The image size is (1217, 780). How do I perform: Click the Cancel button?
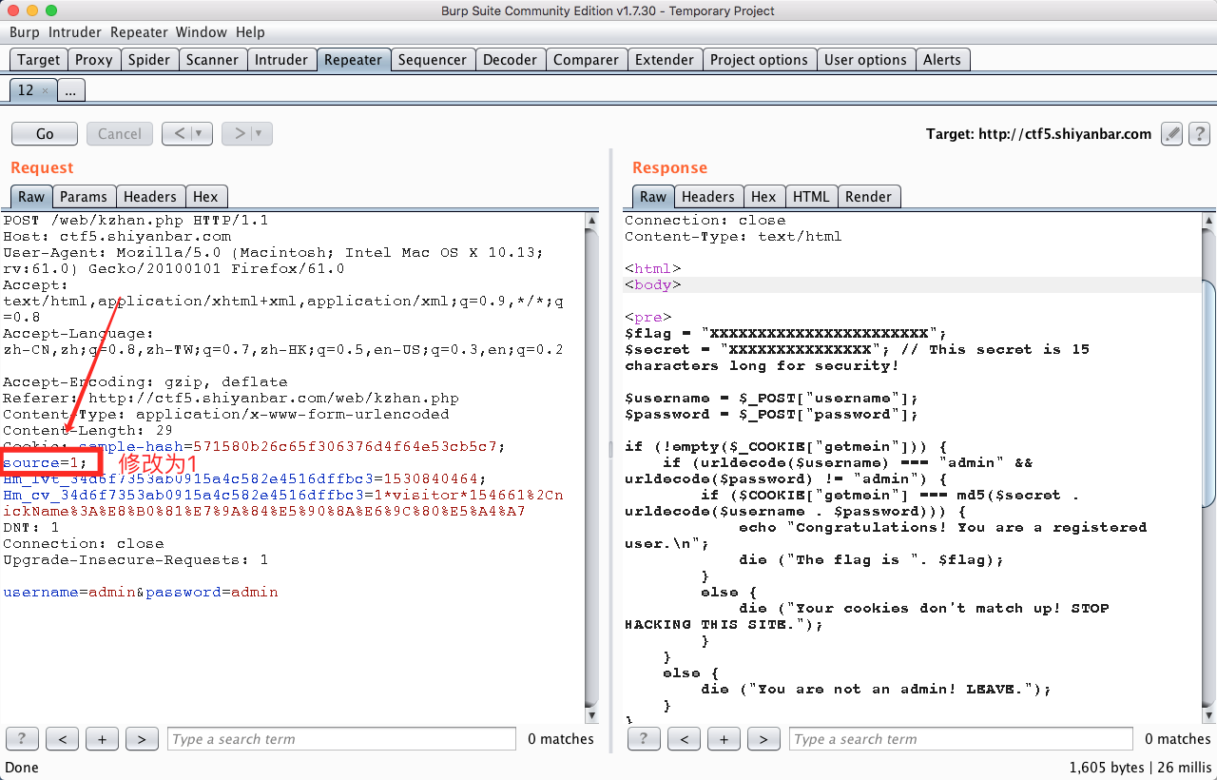[x=119, y=133]
